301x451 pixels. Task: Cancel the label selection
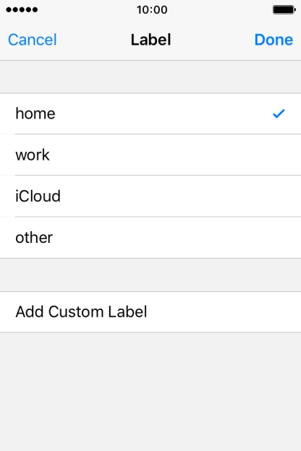pos(33,40)
